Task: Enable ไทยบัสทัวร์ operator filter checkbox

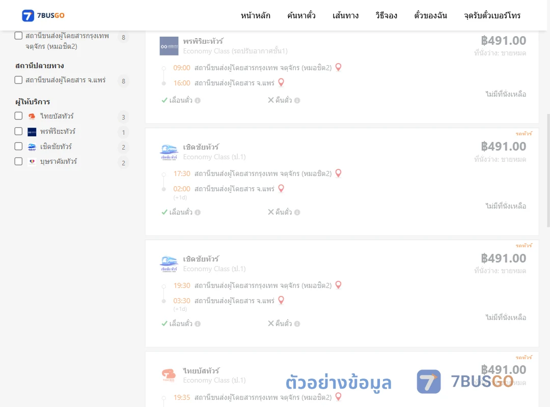Action: (19, 116)
